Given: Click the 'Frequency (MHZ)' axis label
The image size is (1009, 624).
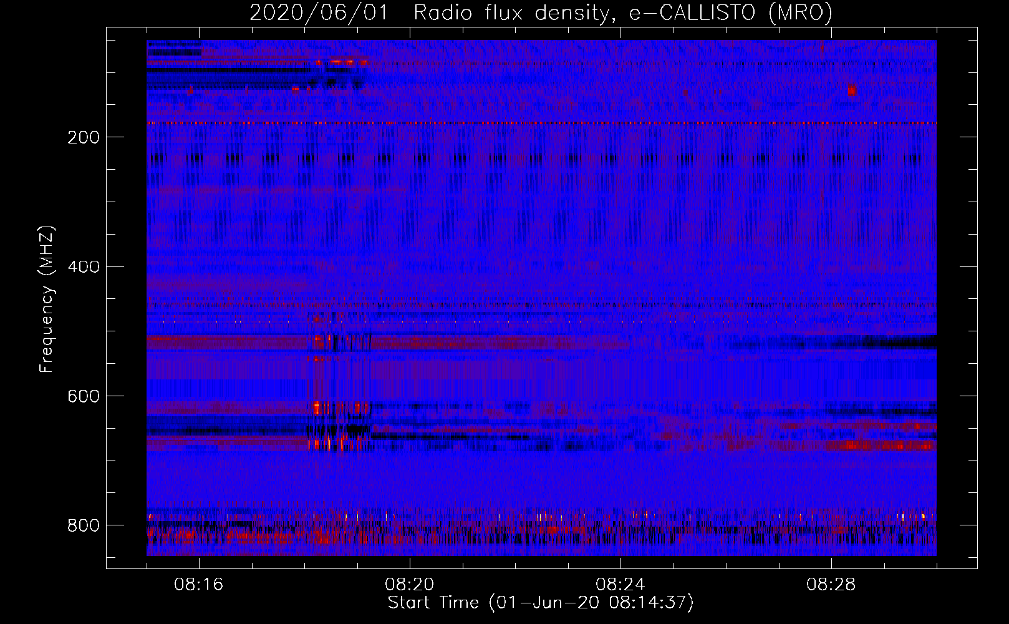Looking at the screenshot, I should tap(47, 300).
